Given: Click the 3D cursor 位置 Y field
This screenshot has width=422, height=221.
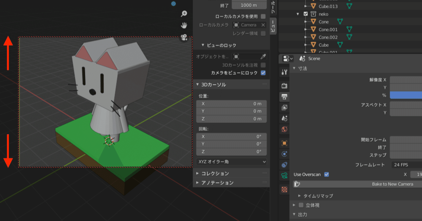Looking at the screenshot, I should (231, 111).
